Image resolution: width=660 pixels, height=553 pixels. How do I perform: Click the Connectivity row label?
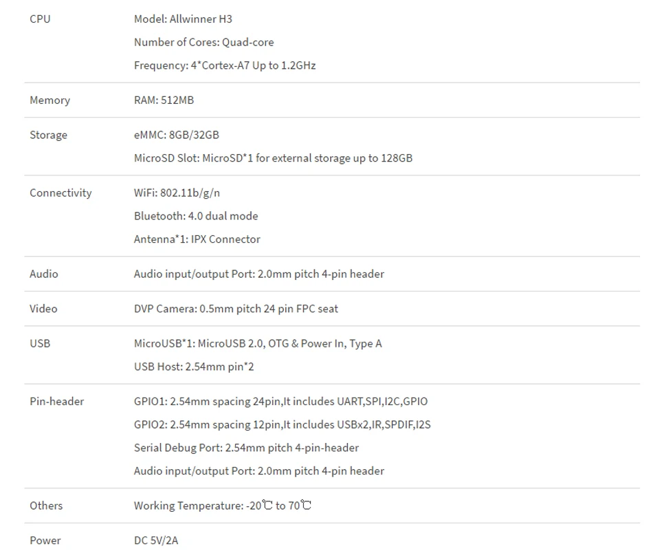pyautogui.click(x=60, y=193)
